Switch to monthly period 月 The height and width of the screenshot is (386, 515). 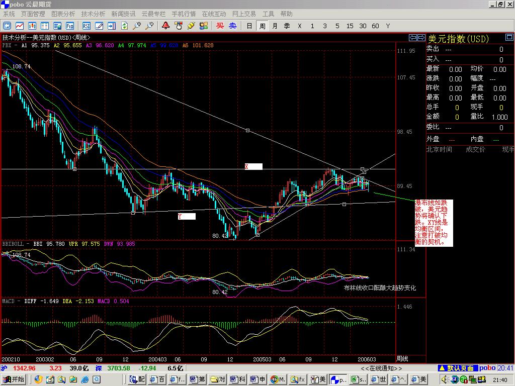(x=275, y=26)
